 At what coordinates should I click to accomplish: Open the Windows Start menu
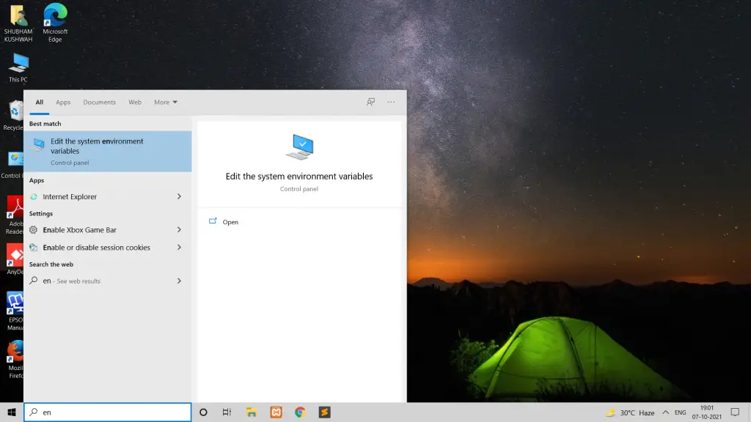pyautogui.click(x=12, y=412)
